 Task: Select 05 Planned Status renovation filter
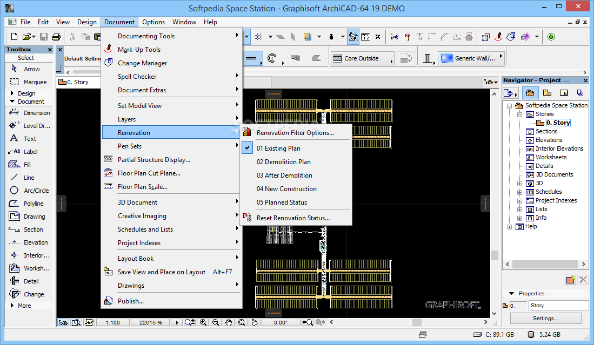[282, 202]
